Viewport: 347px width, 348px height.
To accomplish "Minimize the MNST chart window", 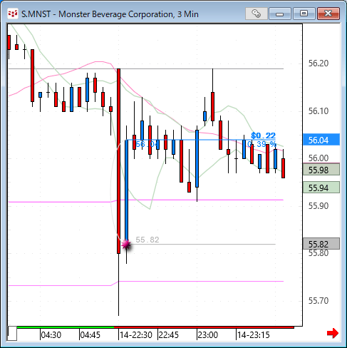I will coord(280,14).
